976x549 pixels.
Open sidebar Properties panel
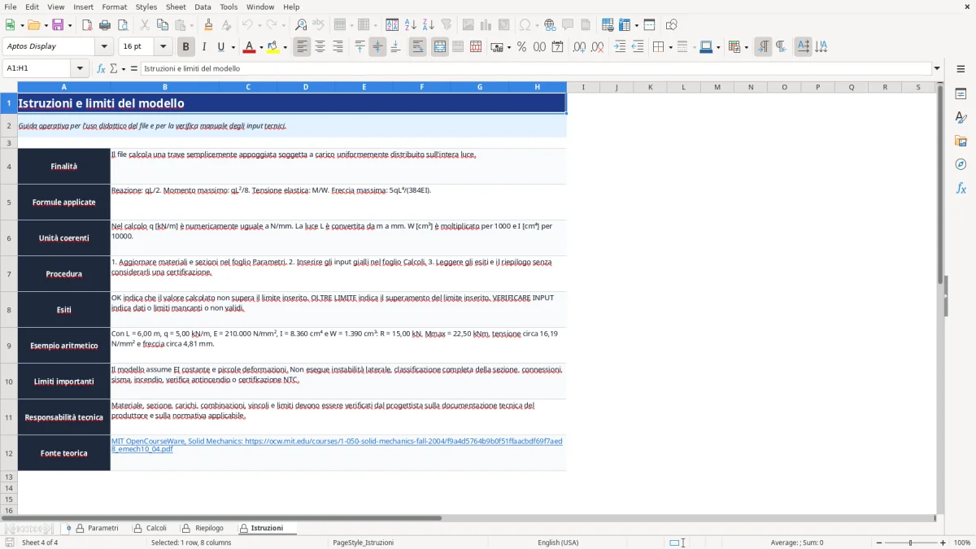[961, 94]
